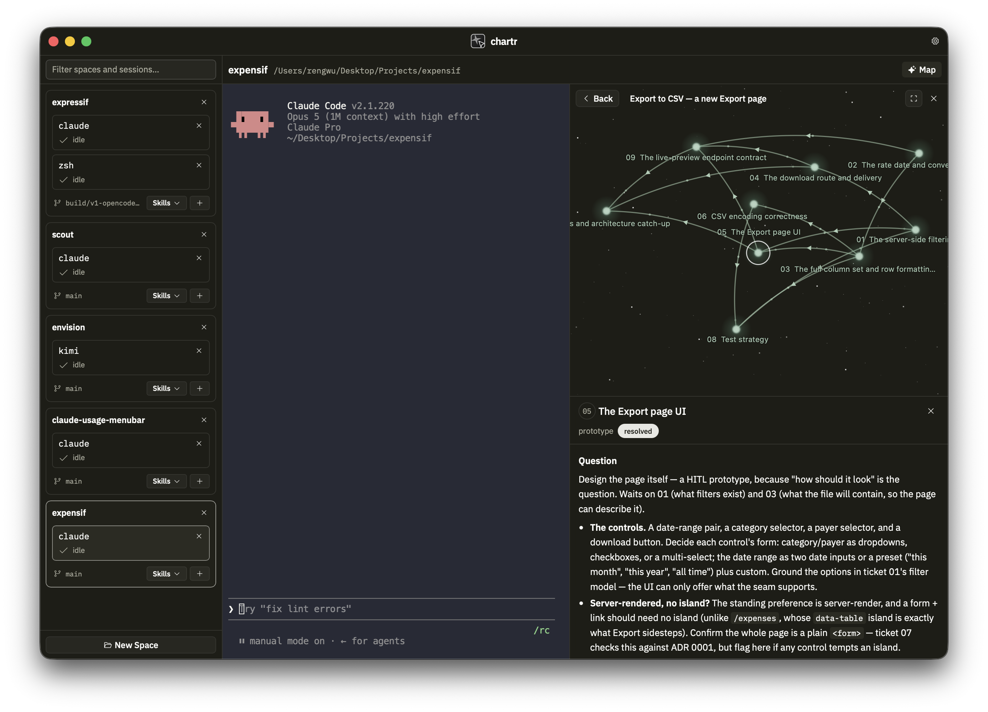Click the envision space header
This screenshot has height=712, width=988.
point(68,327)
